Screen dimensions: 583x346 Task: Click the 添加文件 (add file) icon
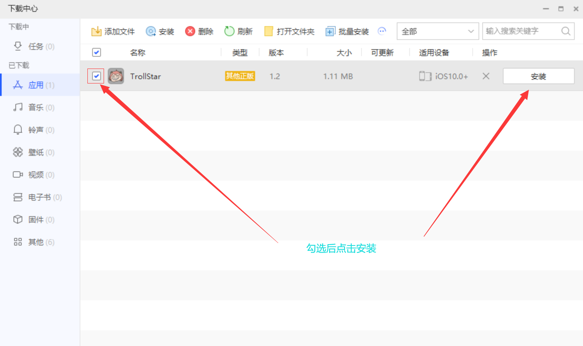tap(97, 32)
